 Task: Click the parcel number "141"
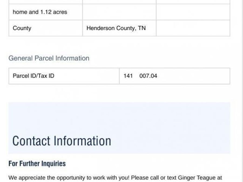point(128,76)
